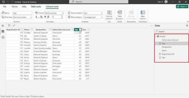Collapse the Sheet2 table tree
This screenshot has width=189, height=98.
(156, 36)
